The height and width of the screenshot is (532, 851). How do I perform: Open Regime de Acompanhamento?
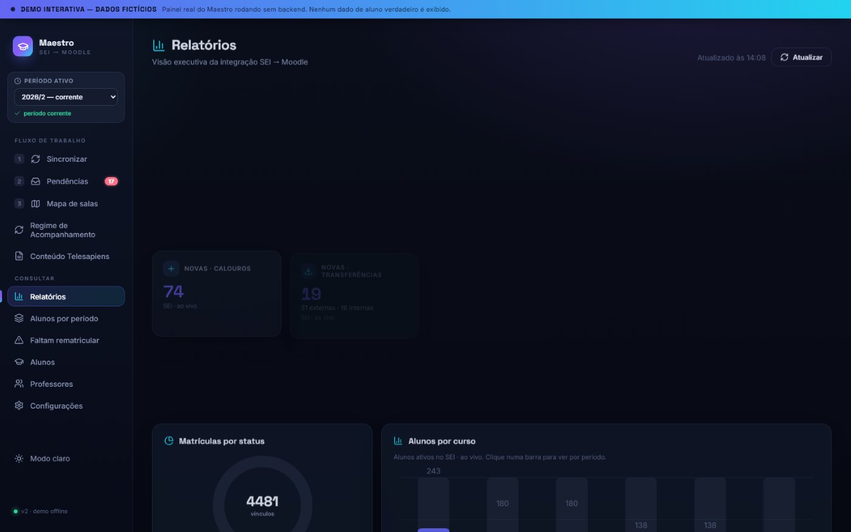(66, 230)
